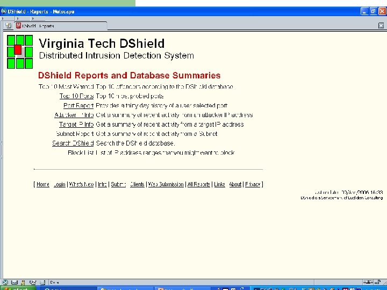
Task: Click the green and red DShield grid logo
Action: (x=20, y=52)
